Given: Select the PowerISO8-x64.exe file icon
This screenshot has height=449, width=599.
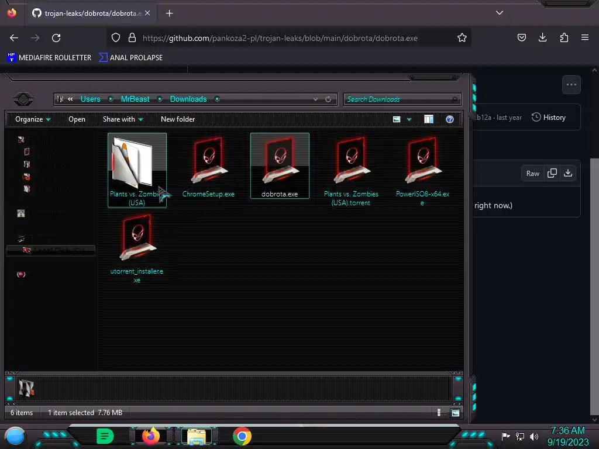Looking at the screenshot, I should click(x=423, y=160).
